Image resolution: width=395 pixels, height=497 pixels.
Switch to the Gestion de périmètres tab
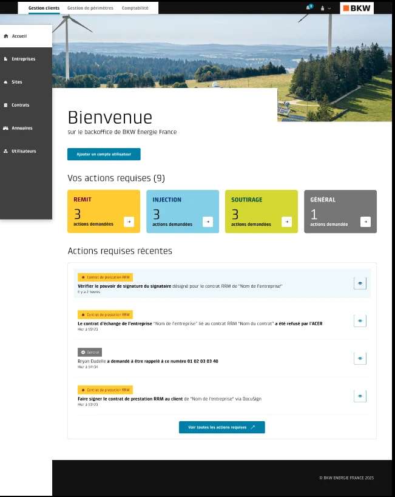tap(90, 8)
